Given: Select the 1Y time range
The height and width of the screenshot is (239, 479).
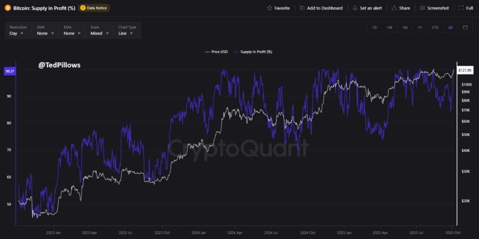Looking at the screenshot, I should 420,27.
